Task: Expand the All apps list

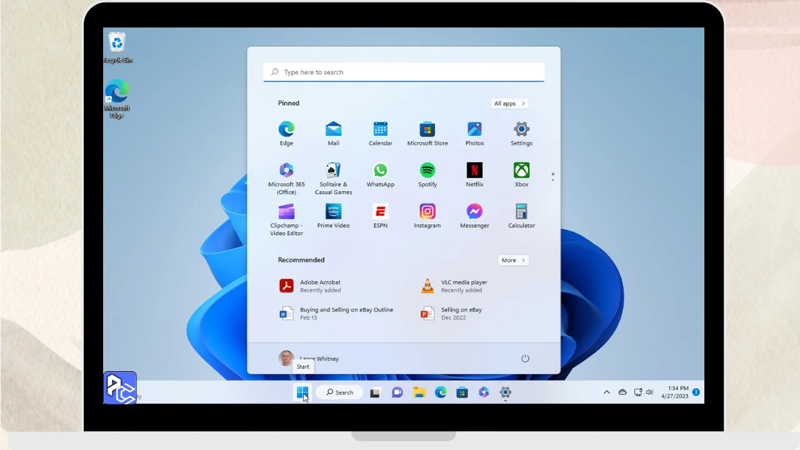Action: (509, 104)
